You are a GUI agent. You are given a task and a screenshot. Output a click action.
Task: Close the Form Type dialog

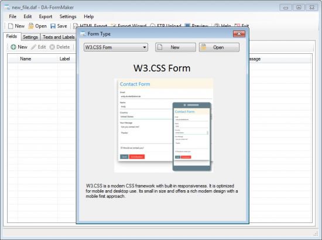[x=239, y=34]
